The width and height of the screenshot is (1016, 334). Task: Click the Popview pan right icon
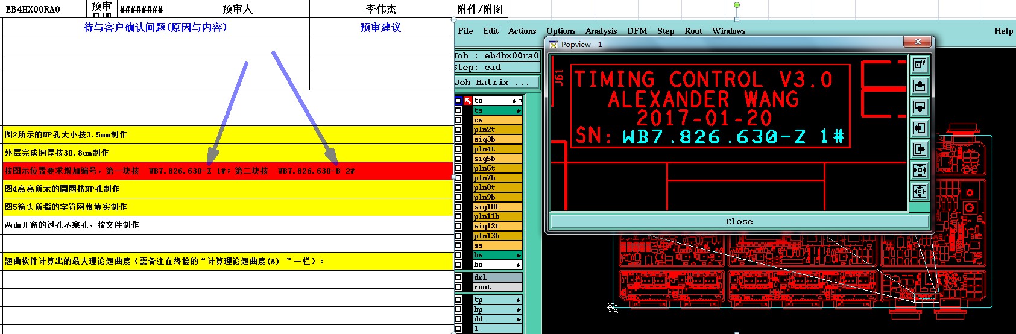click(920, 149)
